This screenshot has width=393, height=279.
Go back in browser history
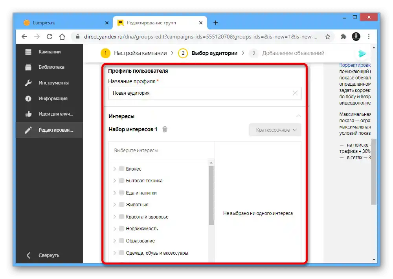(x=24, y=37)
